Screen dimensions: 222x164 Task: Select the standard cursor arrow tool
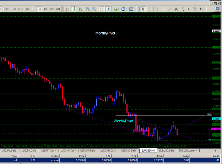pos(143,9)
